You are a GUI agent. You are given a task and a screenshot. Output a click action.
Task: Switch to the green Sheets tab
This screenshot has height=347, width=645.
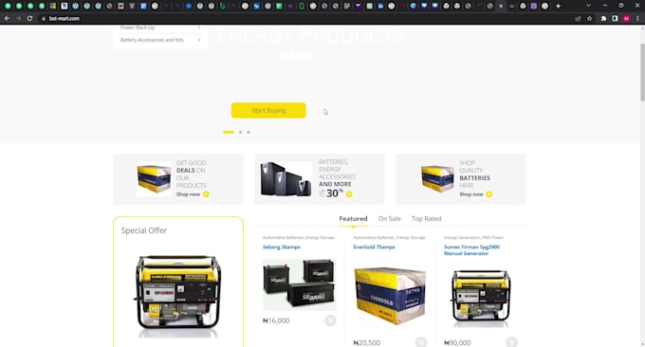pos(279,7)
